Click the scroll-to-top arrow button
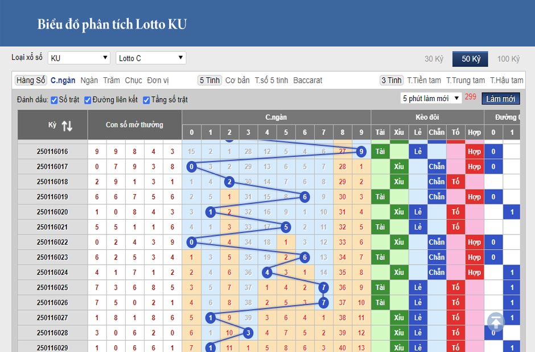This screenshot has width=535, height=352. tap(496, 322)
